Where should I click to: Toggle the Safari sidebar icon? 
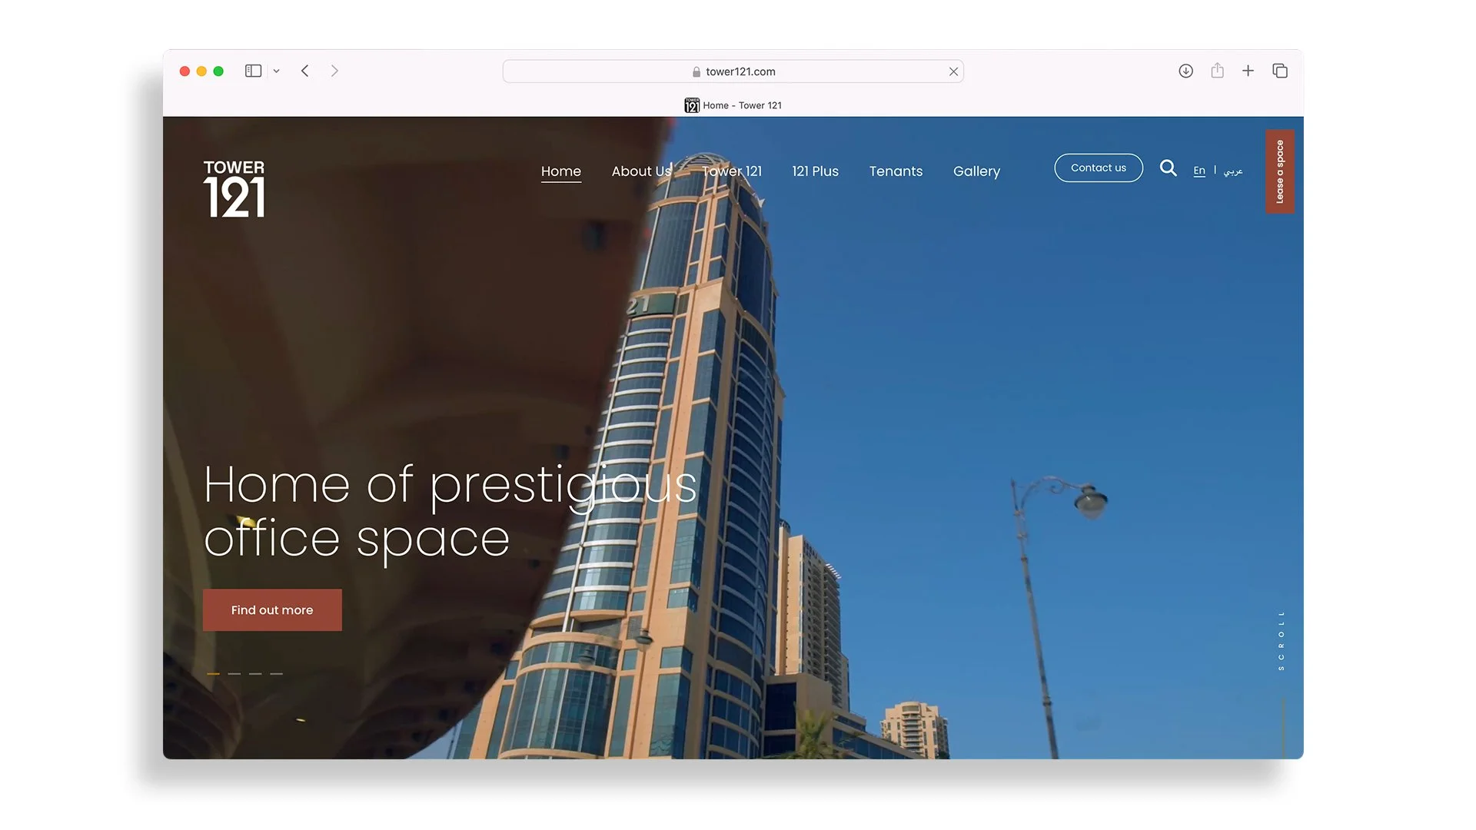coord(253,70)
